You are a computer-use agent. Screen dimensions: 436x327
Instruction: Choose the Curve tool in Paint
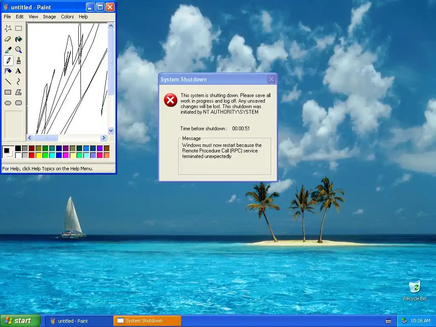click(18, 81)
